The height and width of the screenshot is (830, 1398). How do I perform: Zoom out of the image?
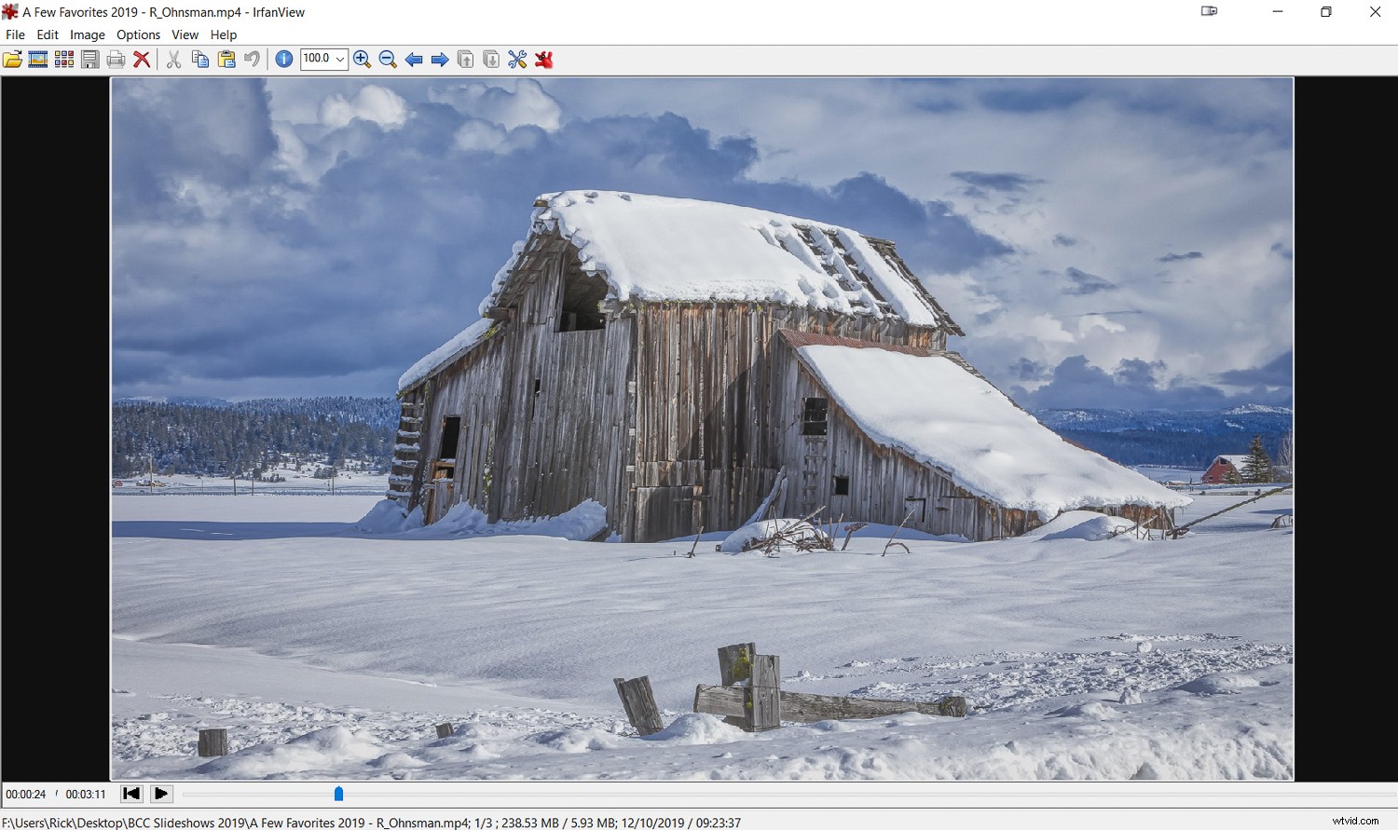point(388,59)
